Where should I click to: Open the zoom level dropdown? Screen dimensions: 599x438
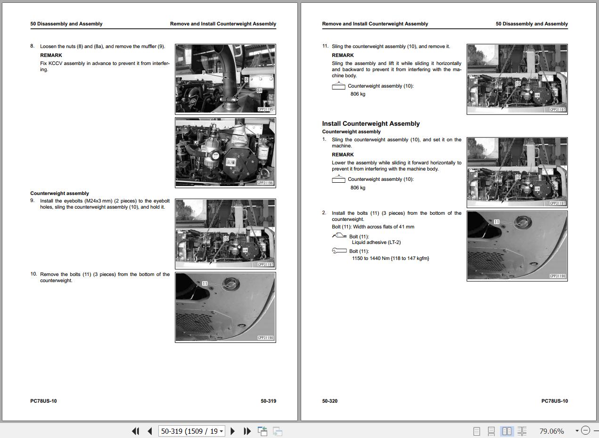(577, 431)
